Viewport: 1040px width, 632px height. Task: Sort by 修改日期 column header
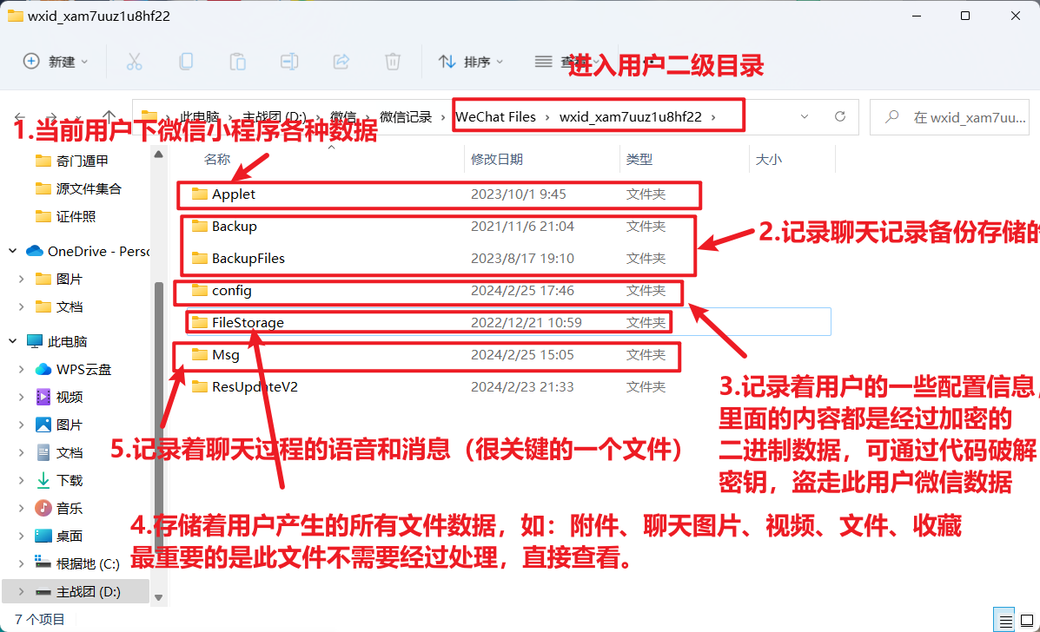click(497, 159)
